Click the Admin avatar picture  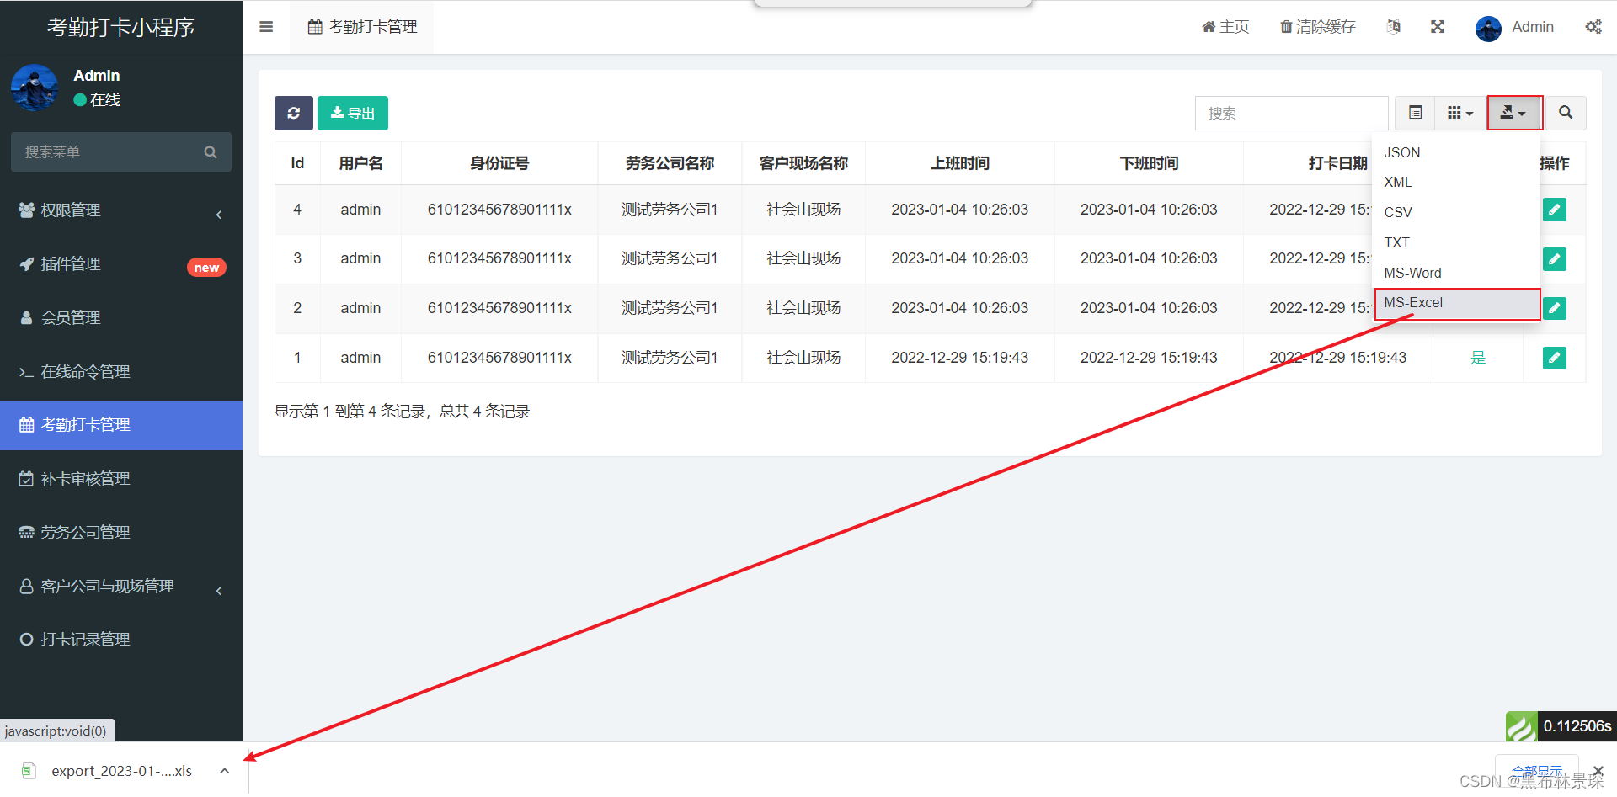[x=1488, y=28]
